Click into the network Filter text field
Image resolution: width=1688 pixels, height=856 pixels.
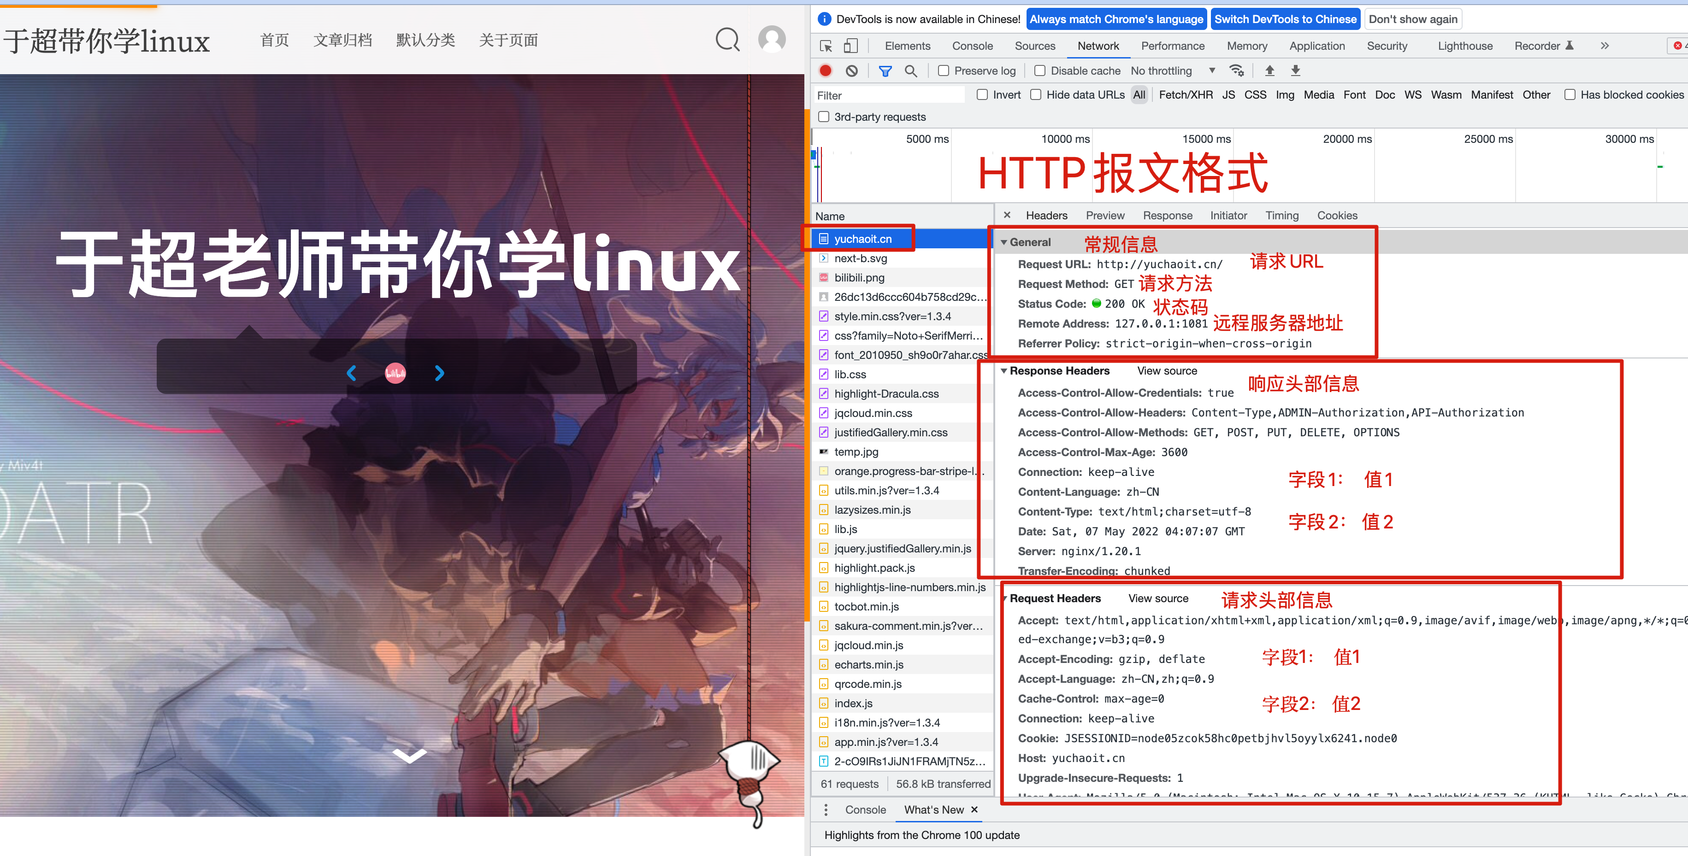click(888, 96)
